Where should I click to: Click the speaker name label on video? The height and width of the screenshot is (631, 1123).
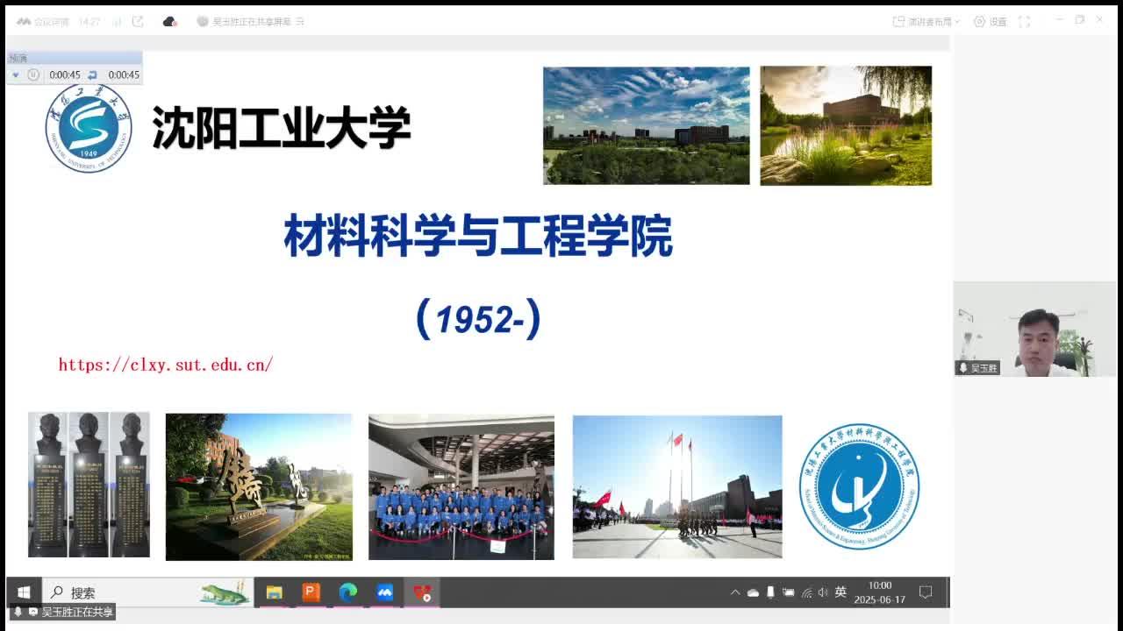pyautogui.click(x=978, y=368)
